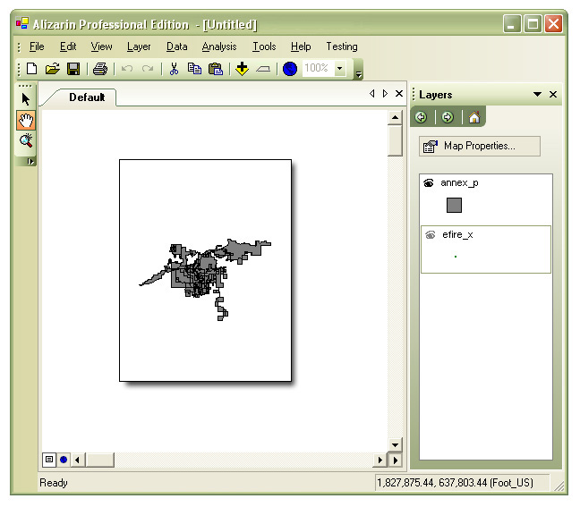The width and height of the screenshot is (580, 507).
Task: Close the Layers panel
Action: pyautogui.click(x=553, y=95)
